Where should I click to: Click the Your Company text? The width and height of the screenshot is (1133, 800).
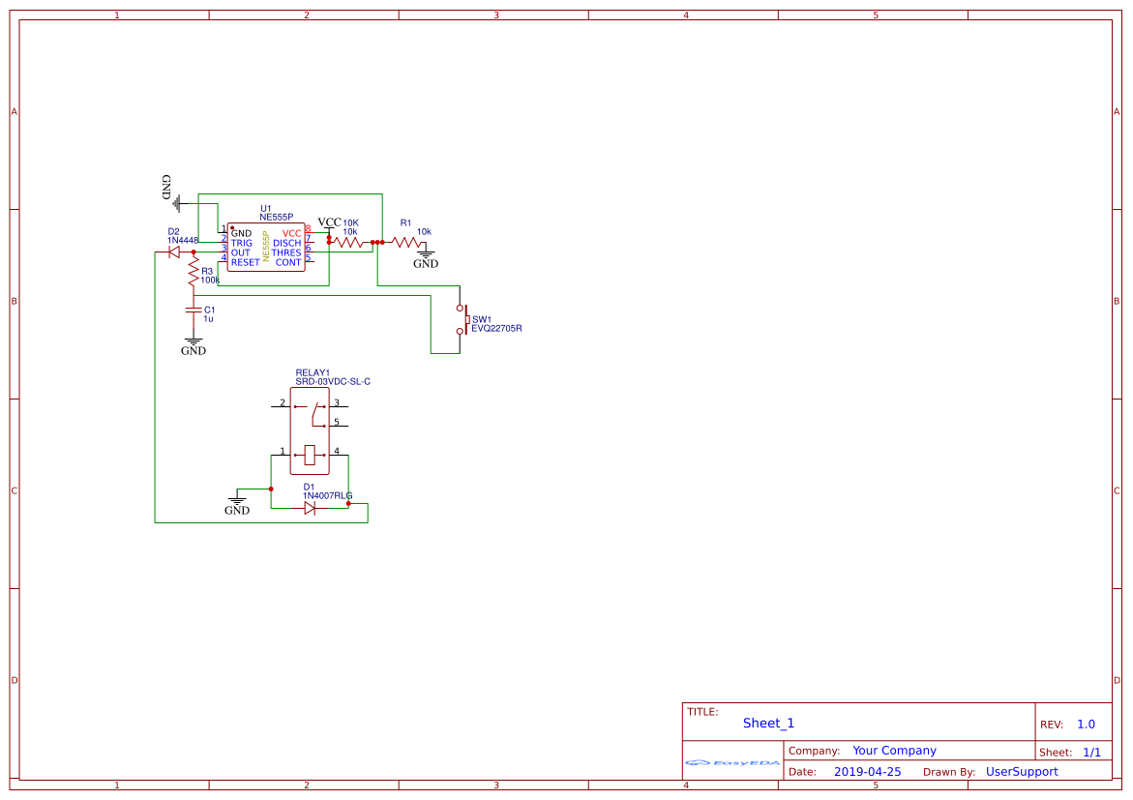coord(894,750)
